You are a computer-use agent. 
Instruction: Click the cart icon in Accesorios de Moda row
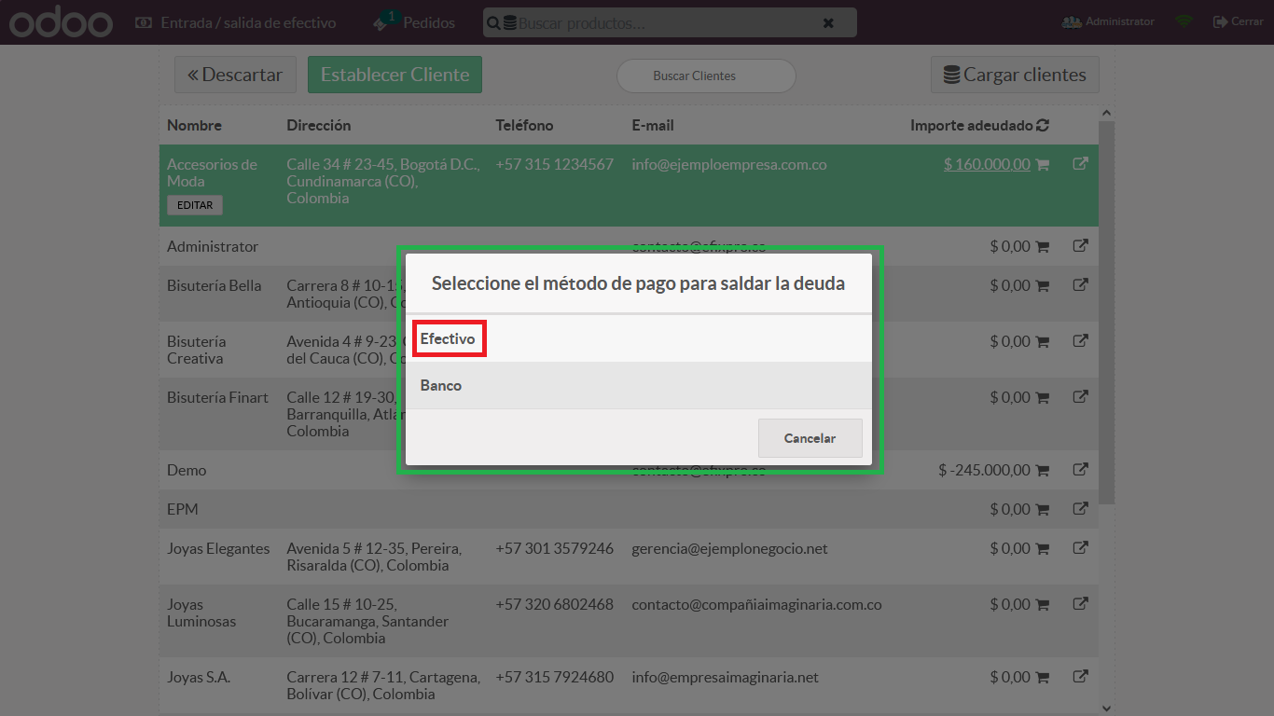coord(1043,165)
